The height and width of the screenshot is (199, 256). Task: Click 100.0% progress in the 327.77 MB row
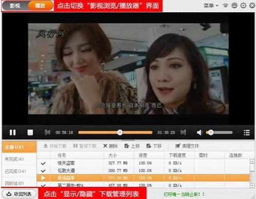click(145, 163)
